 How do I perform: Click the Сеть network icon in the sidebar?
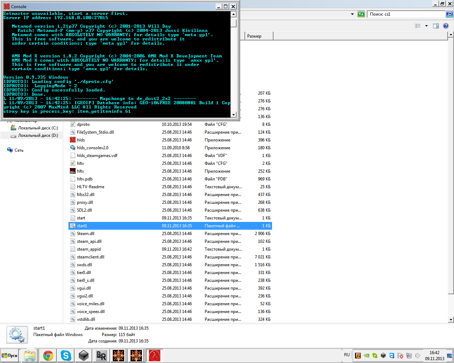click(10, 150)
